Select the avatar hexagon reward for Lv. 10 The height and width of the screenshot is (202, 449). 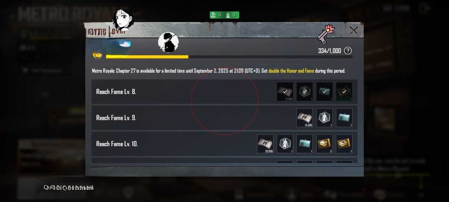pyautogui.click(x=285, y=144)
